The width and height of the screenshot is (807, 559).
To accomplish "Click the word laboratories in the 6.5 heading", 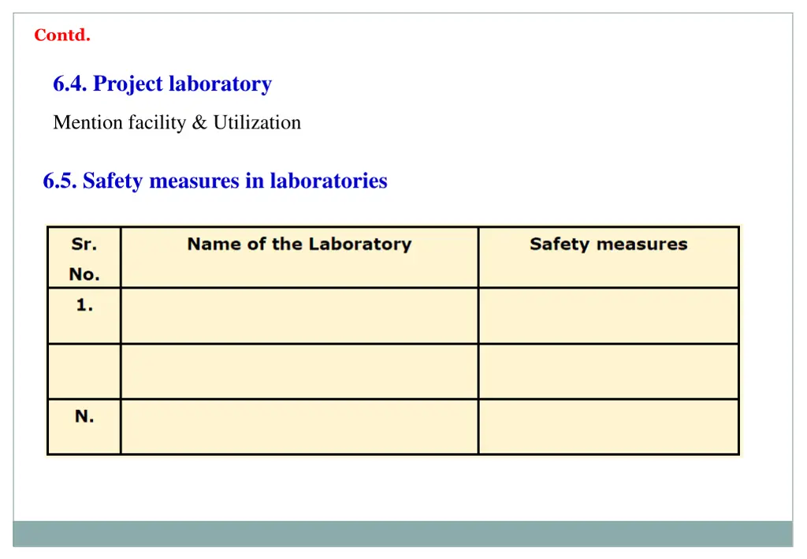I will (329, 181).
